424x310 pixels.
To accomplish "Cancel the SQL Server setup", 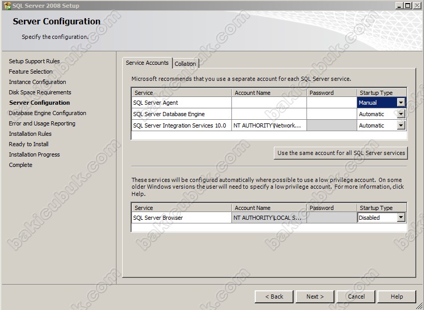I will click(356, 297).
